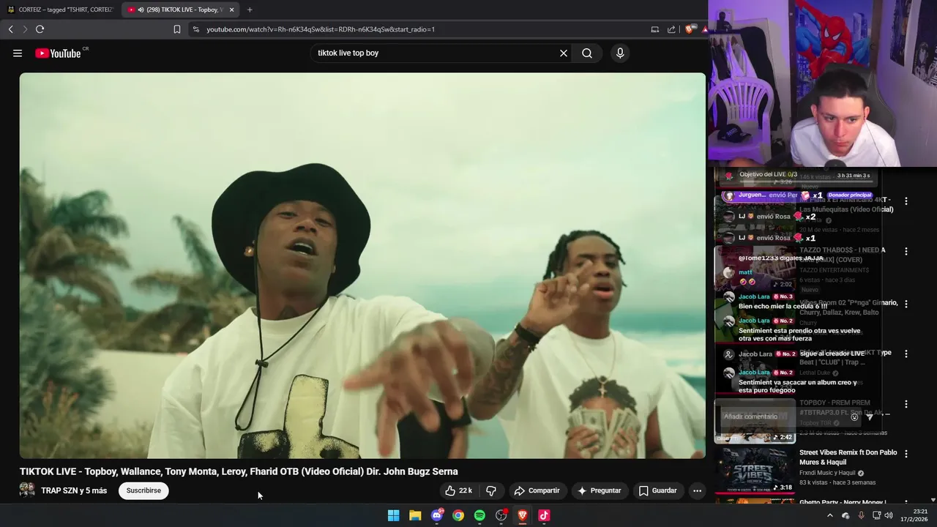Open OBS Studio from taskbar

[x=501, y=515]
